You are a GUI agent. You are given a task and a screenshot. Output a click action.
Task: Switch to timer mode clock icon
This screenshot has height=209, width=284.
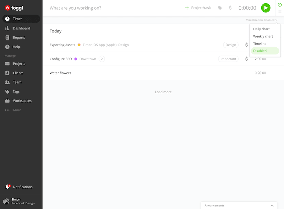pos(280,5)
